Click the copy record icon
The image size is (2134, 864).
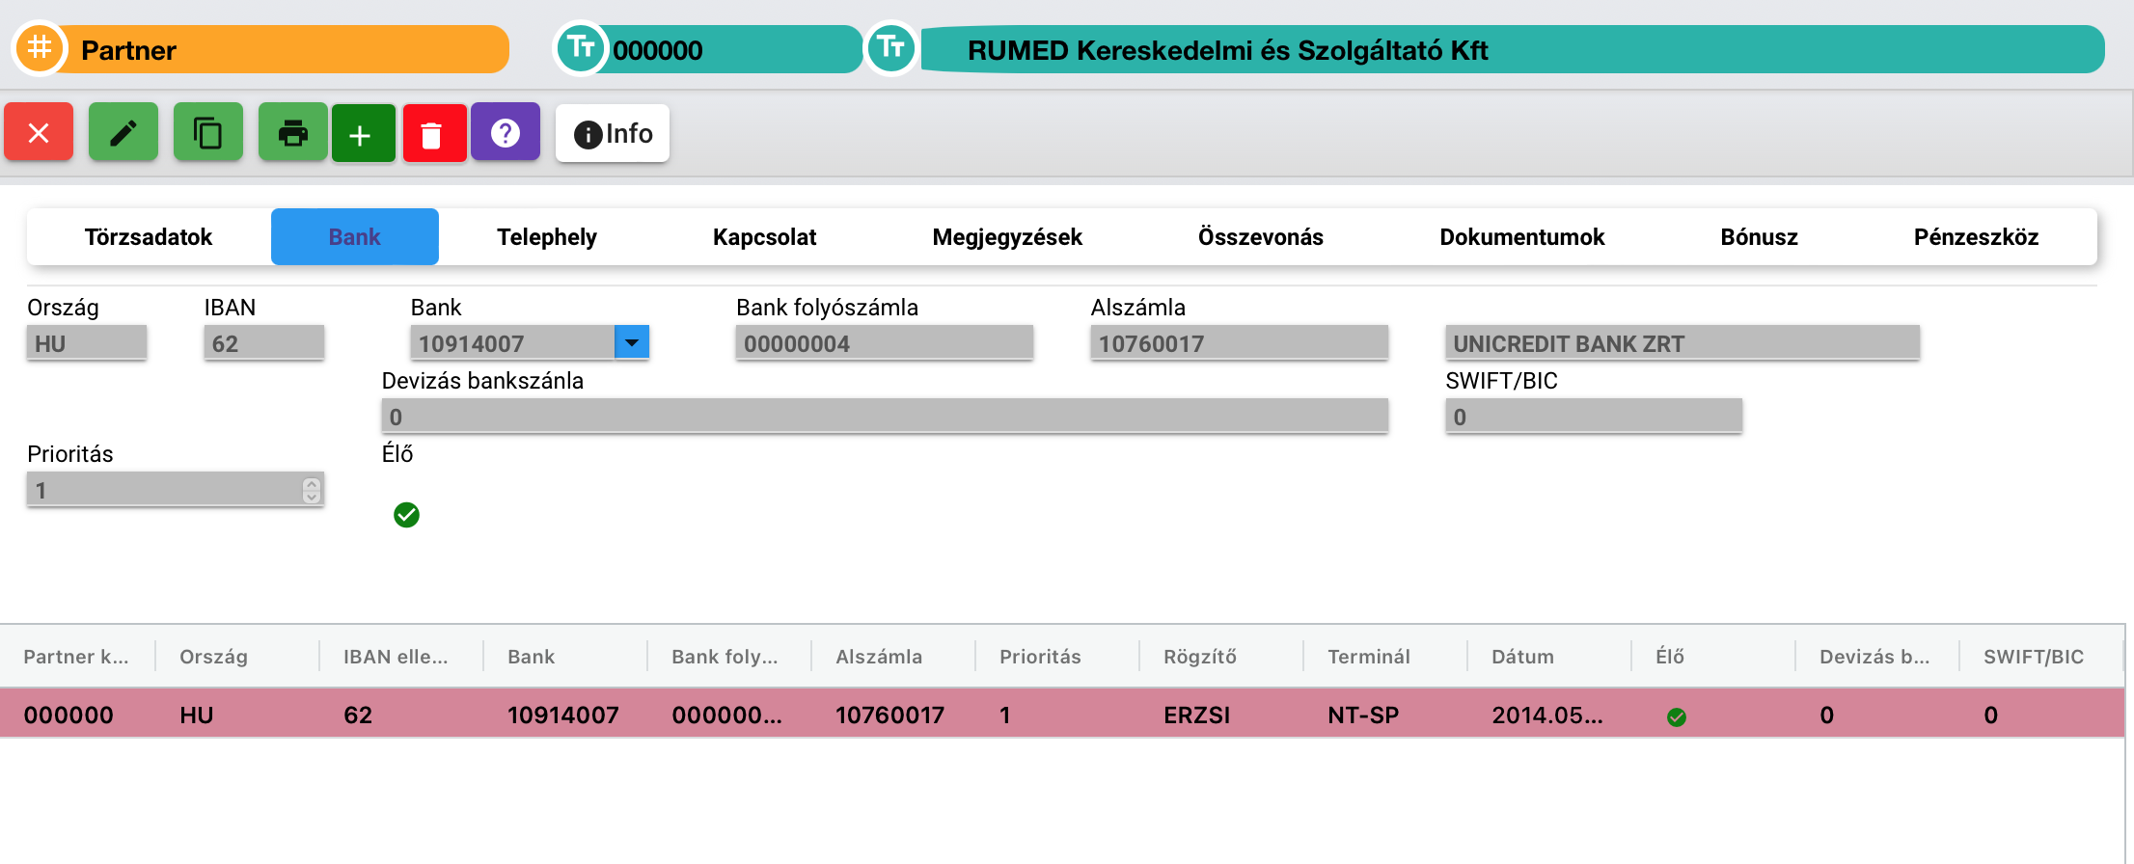point(208,132)
